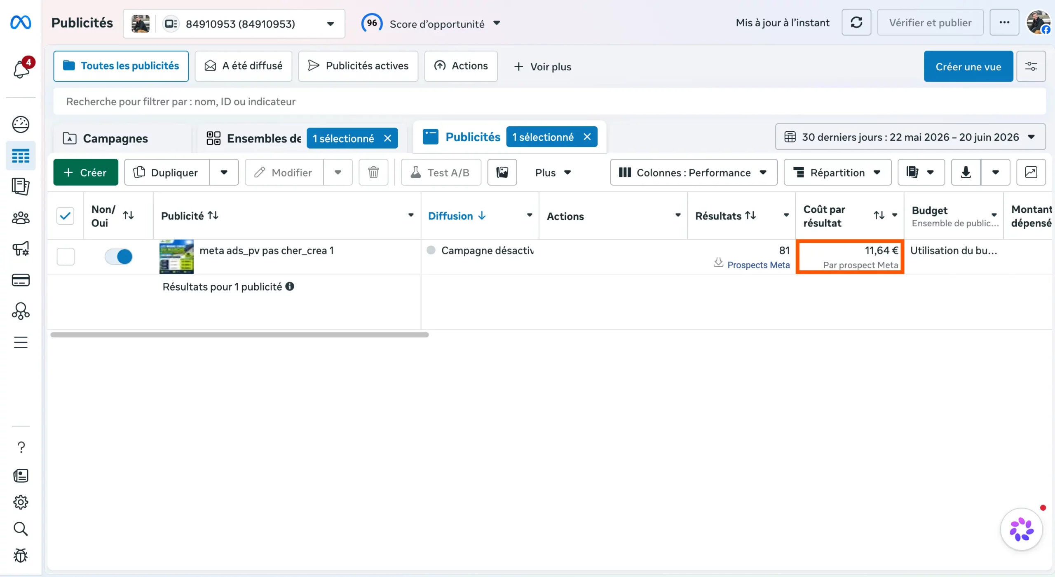Click the ad thumbnail for meta ads_pv
The width and height of the screenshot is (1055, 577).
(176, 256)
